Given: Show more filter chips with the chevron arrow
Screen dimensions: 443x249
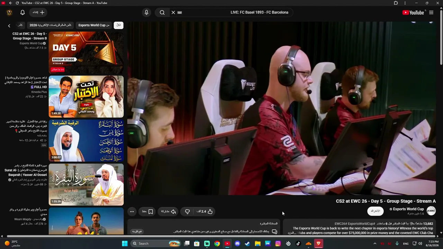Looking at the screenshot, I should coord(9,26).
